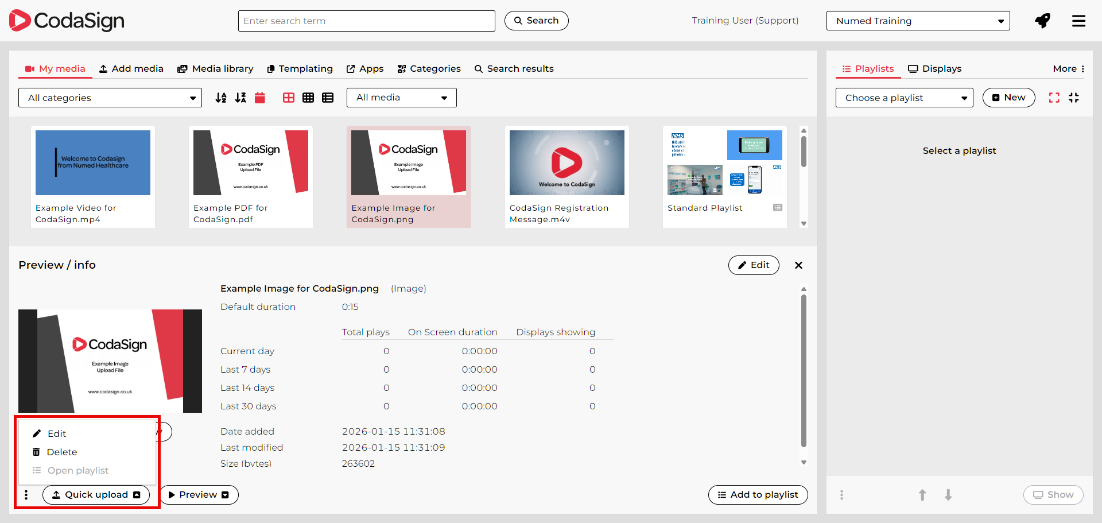1102x523 pixels.
Task: Sort media alphabetically ascending
Action: click(x=221, y=98)
